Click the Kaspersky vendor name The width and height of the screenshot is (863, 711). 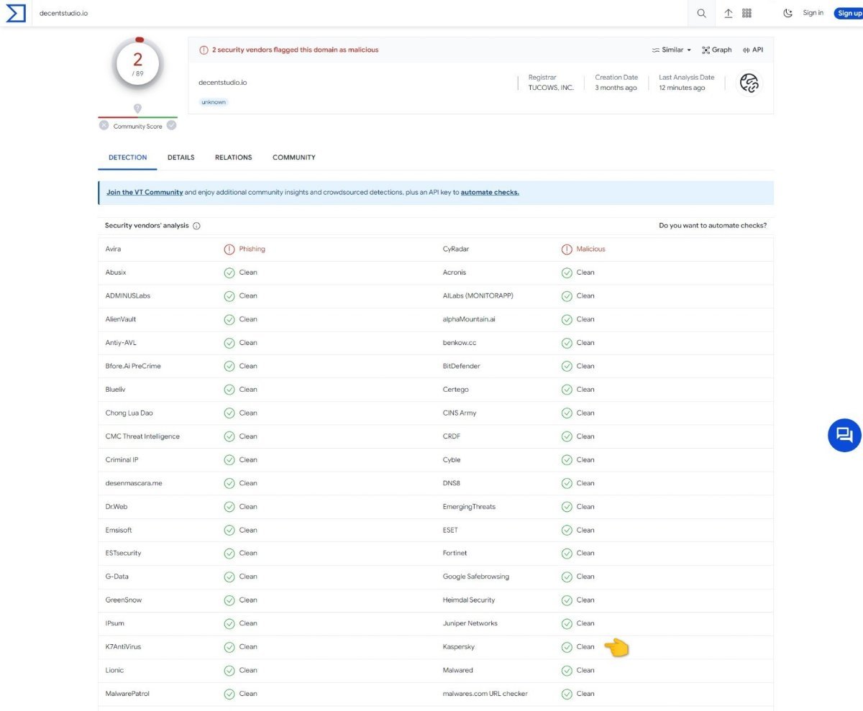459,647
